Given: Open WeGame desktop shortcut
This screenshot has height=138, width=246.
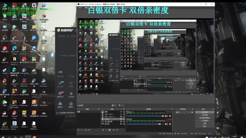Looking at the screenshot, I should pyautogui.click(x=5, y=60).
